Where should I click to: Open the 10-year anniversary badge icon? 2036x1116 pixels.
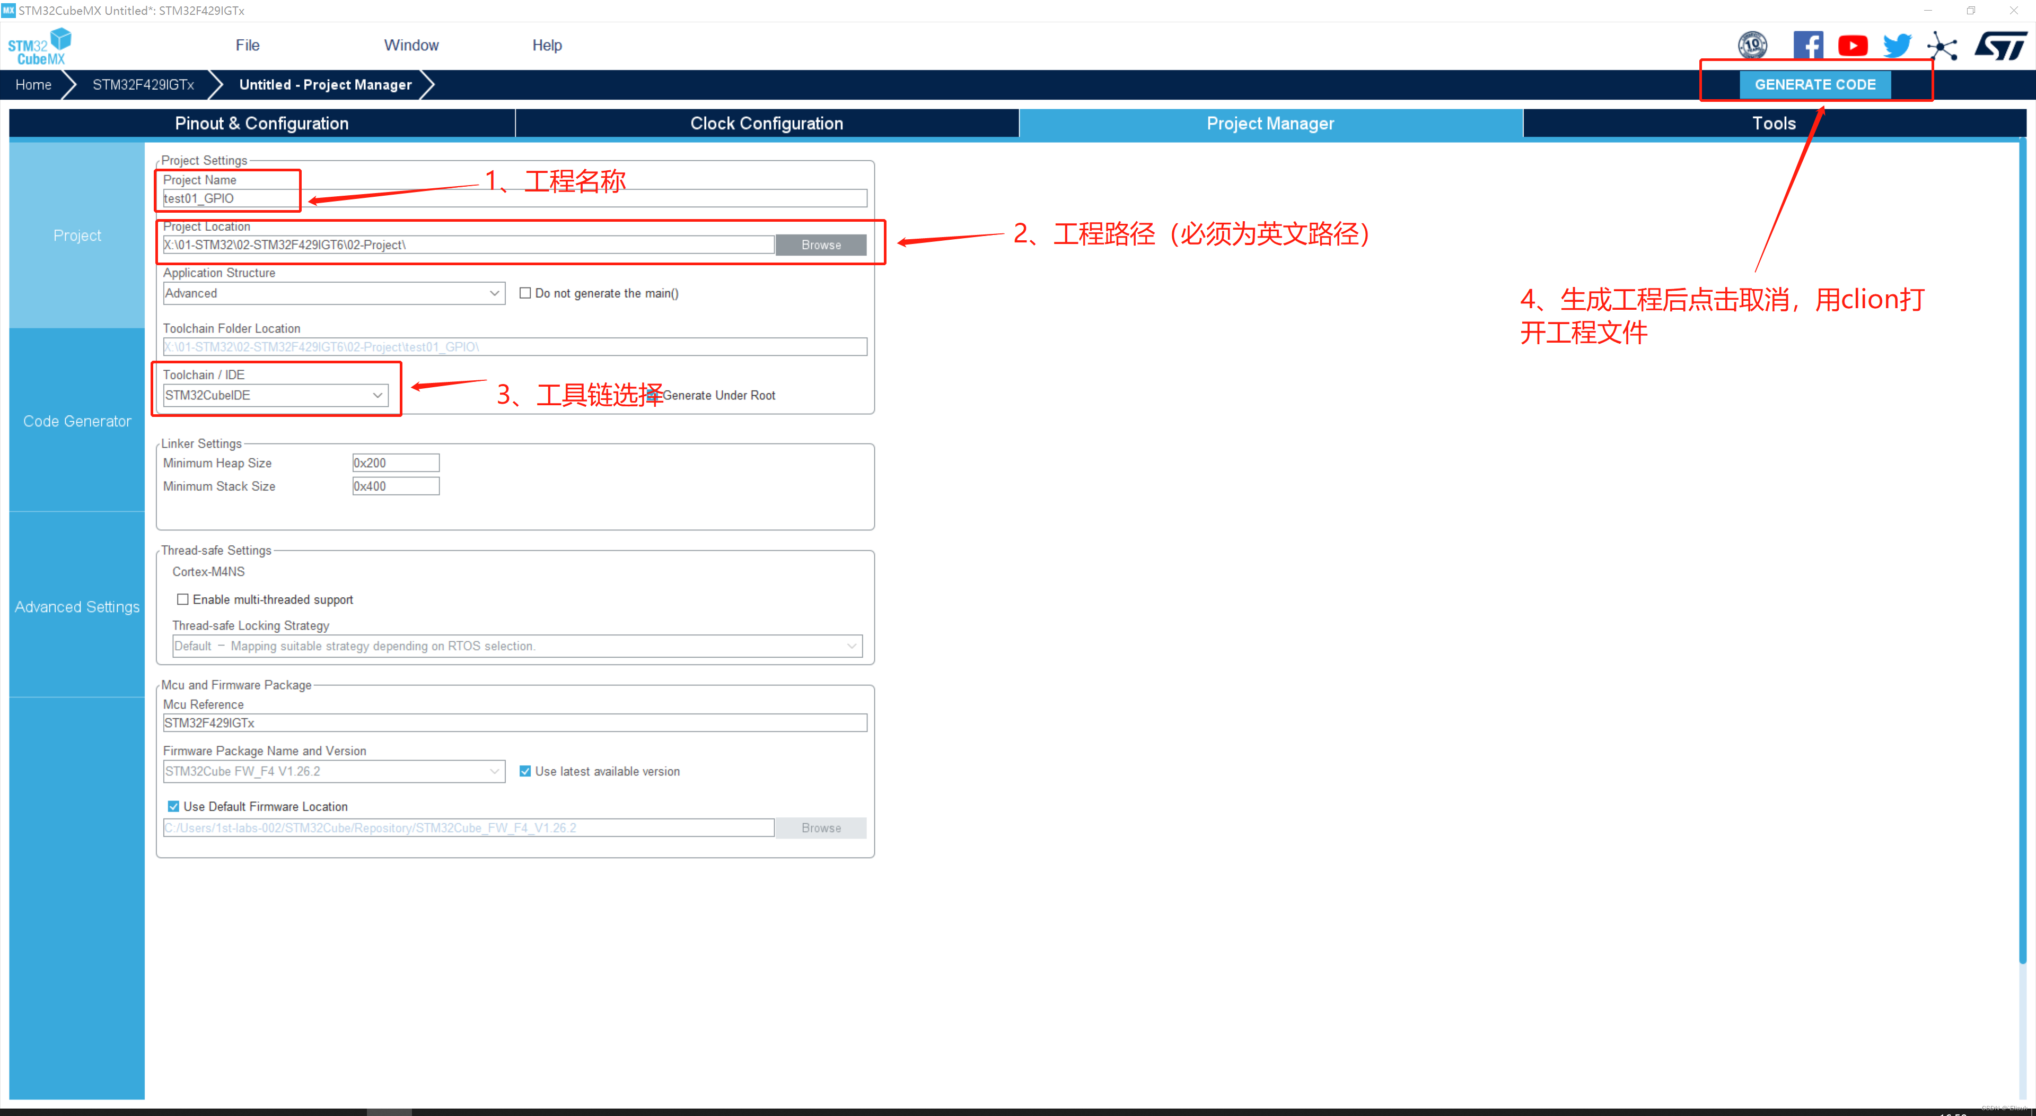pos(1752,45)
